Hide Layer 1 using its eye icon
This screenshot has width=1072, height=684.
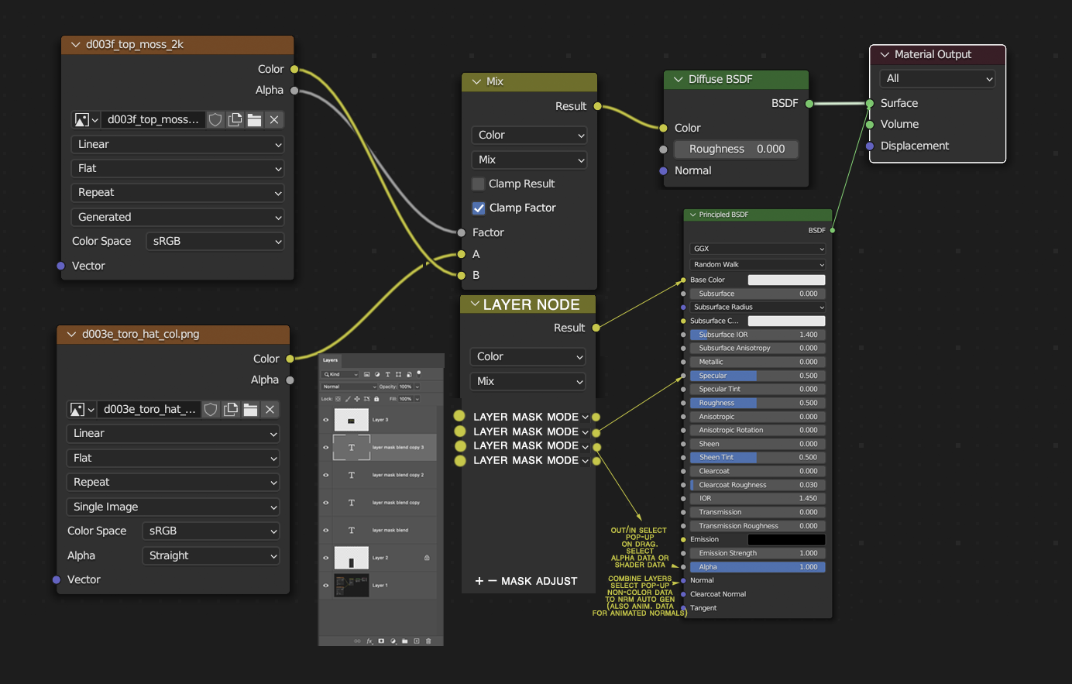(326, 586)
